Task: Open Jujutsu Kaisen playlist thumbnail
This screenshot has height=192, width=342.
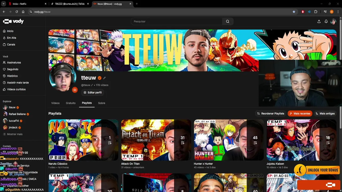Action: 301,140
